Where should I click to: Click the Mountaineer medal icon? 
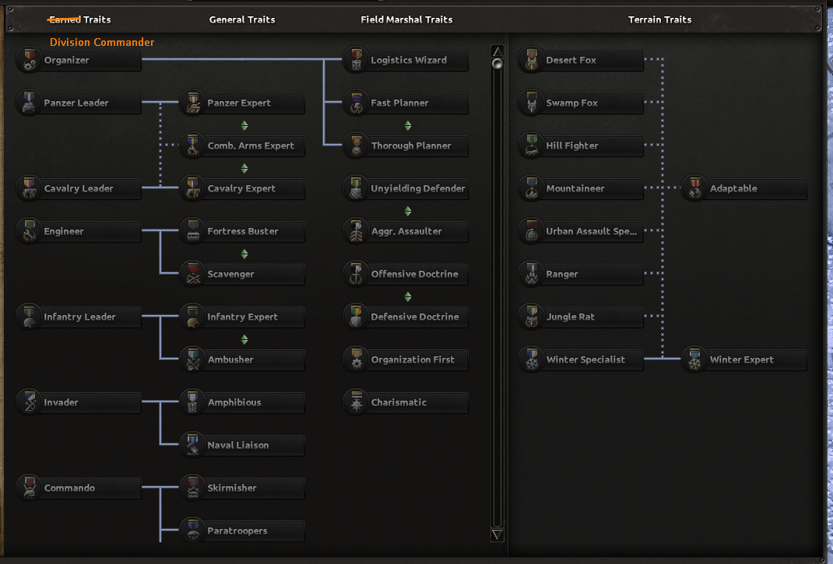(x=531, y=188)
